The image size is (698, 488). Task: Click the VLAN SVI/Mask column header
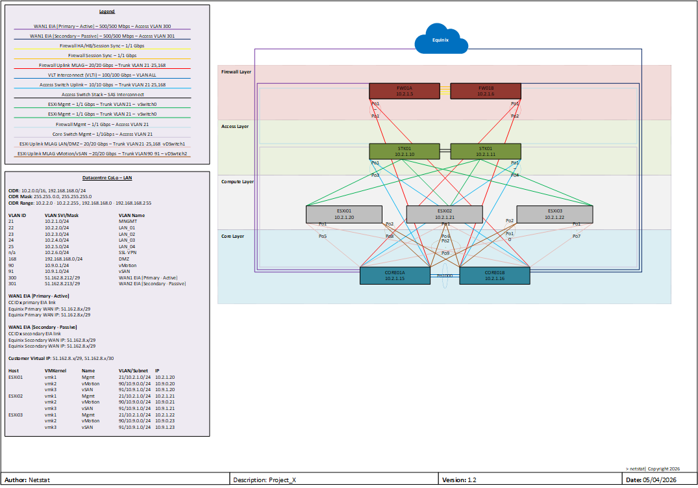(62, 215)
